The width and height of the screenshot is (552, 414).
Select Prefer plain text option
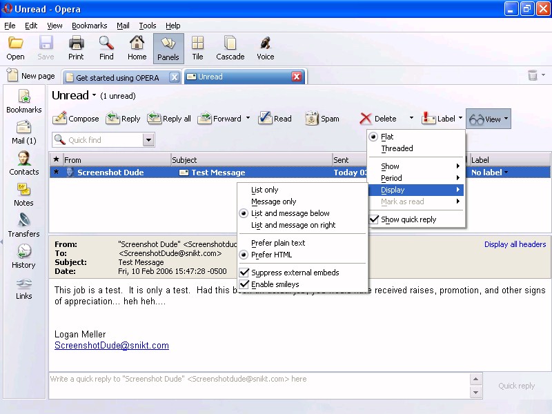click(278, 243)
